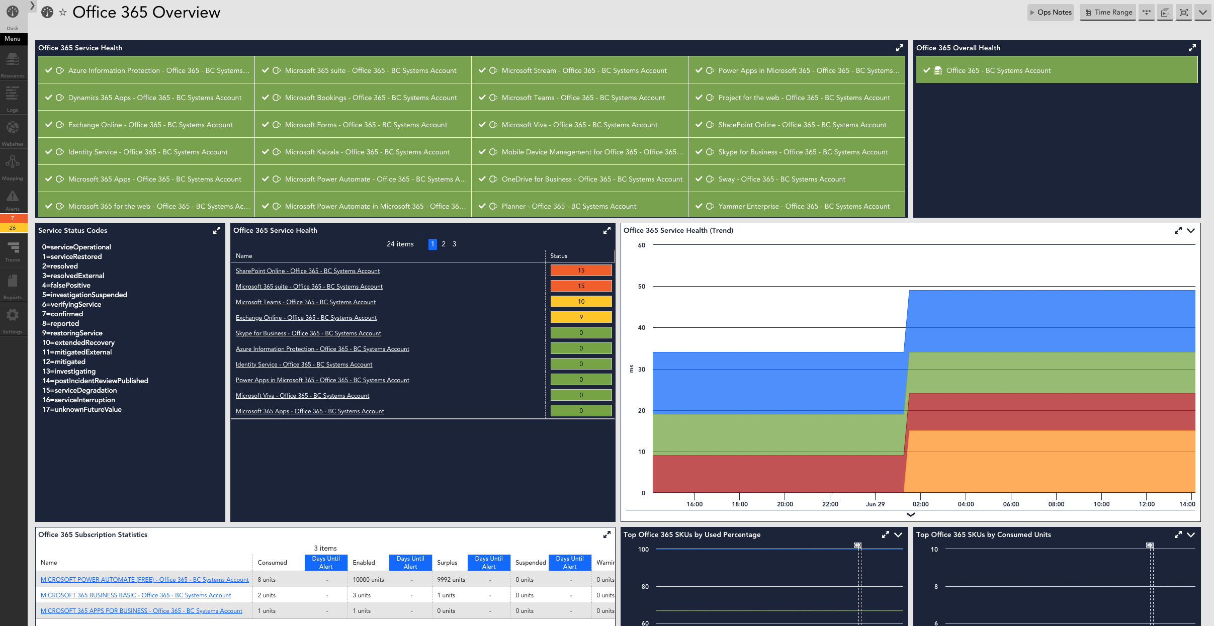Select the Azure Information Protection health tile
Screen dimensions: 1214x626
(146, 70)
